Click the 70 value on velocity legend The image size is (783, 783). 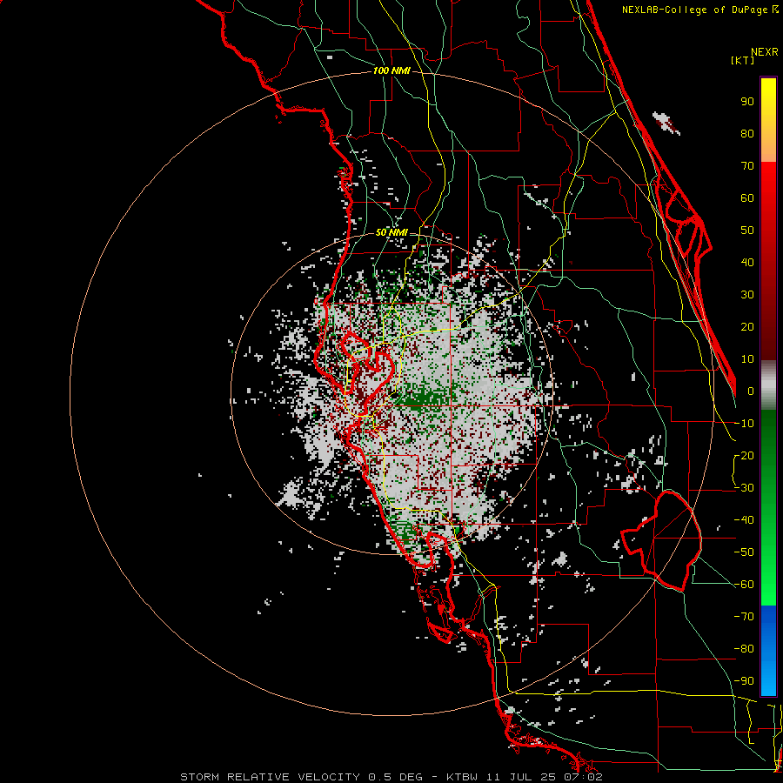747,166
